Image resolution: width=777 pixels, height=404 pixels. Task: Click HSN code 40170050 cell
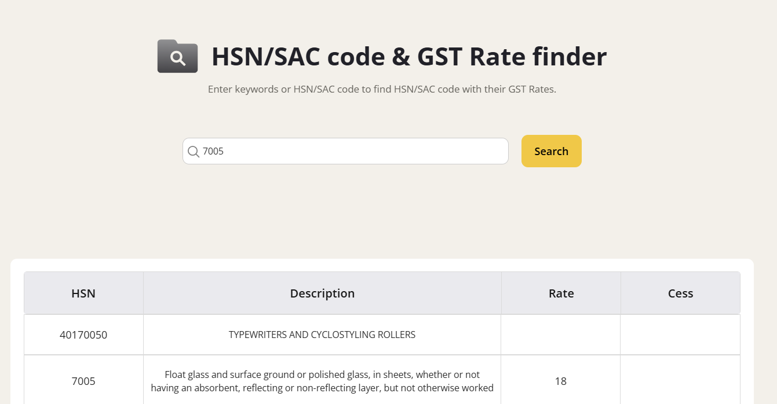click(83, 335)
